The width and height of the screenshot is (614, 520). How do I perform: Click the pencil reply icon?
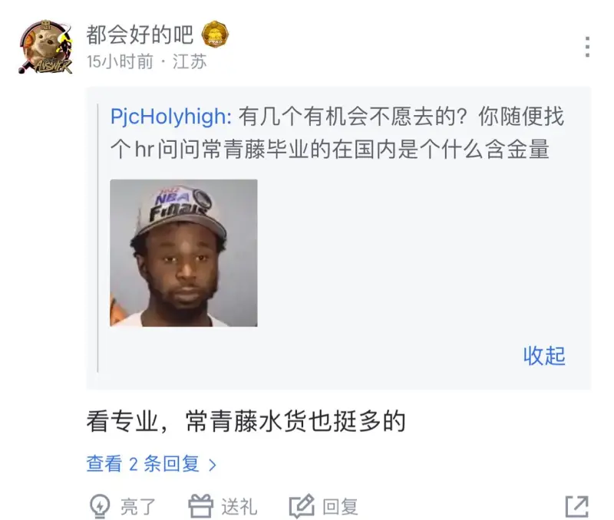click(302, 506)
